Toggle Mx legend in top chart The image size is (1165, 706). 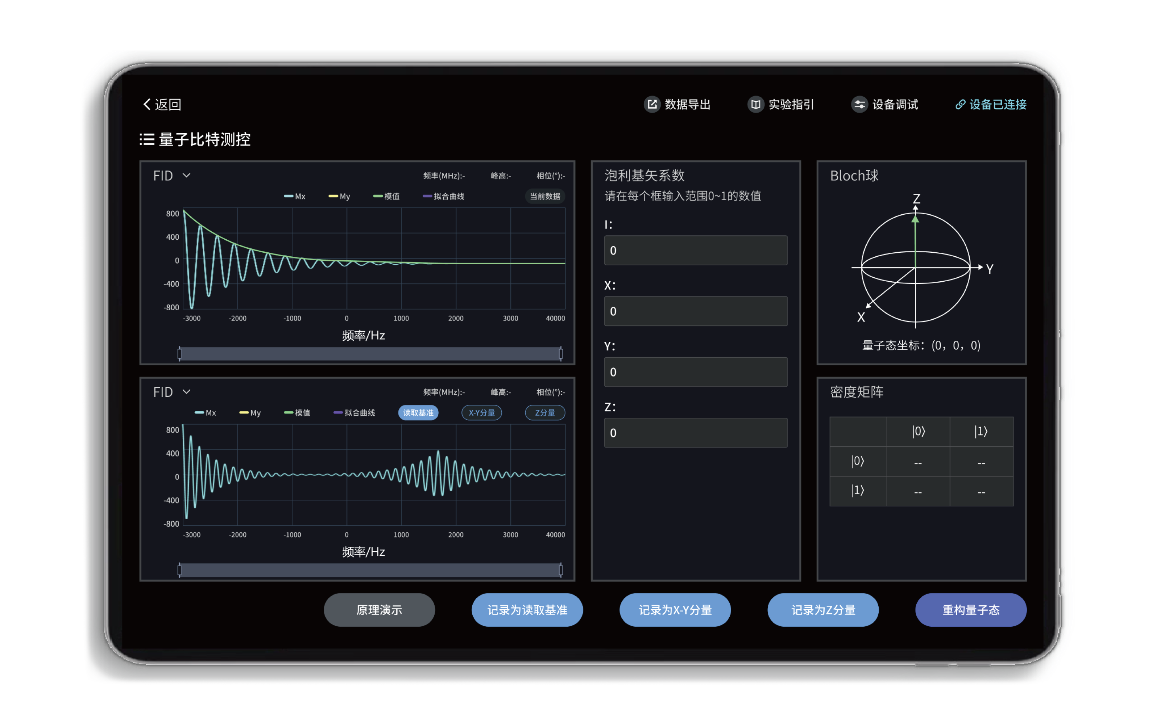295,197
